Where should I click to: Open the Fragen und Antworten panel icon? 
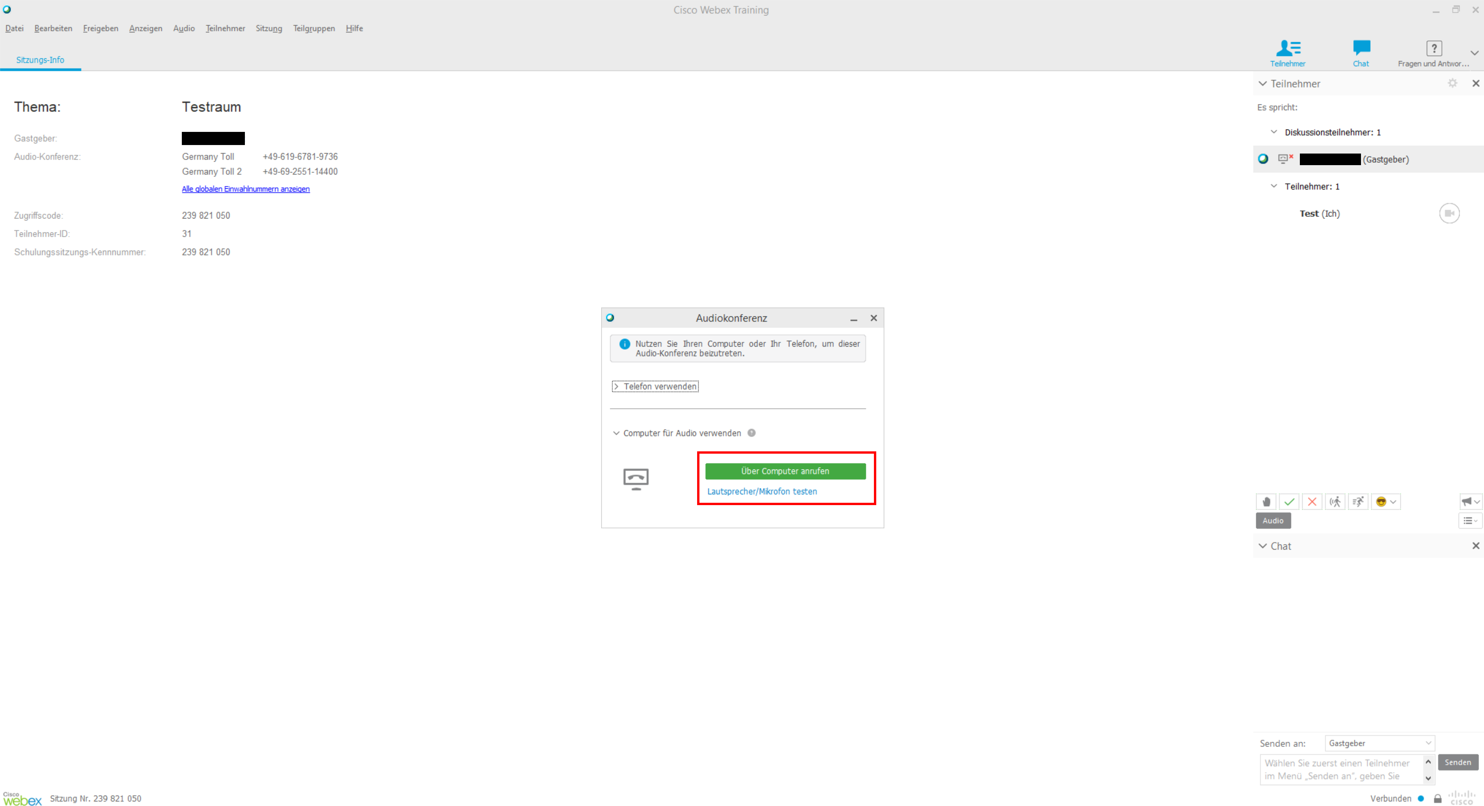1433,53
